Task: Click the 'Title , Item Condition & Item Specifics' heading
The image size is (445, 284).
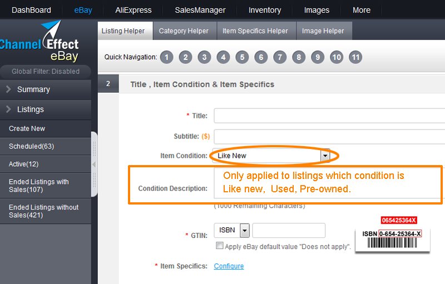Action: point(202,84)
